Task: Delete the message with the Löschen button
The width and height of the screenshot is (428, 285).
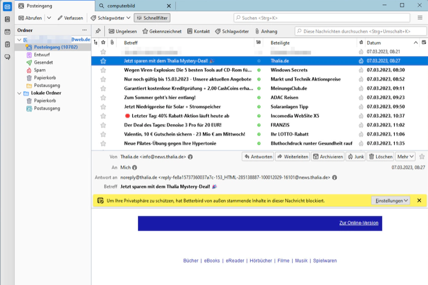Action: click(381, 157)
